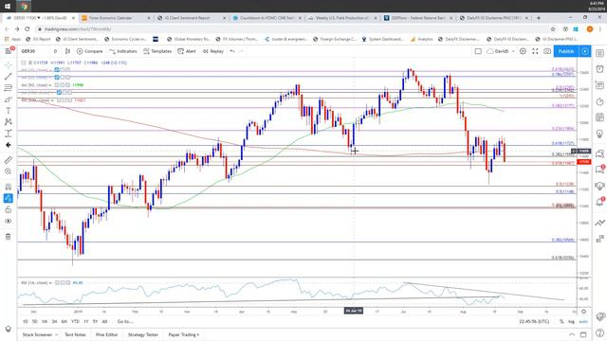Open the alerts clock icon in the right sidebar
Viewport: 607px width, 341px height.
coord(599,69)
